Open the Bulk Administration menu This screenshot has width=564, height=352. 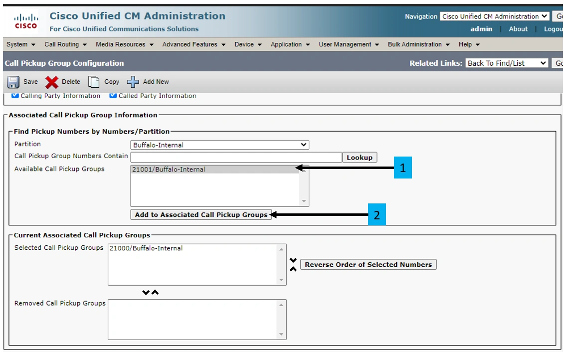pos(418,44)
